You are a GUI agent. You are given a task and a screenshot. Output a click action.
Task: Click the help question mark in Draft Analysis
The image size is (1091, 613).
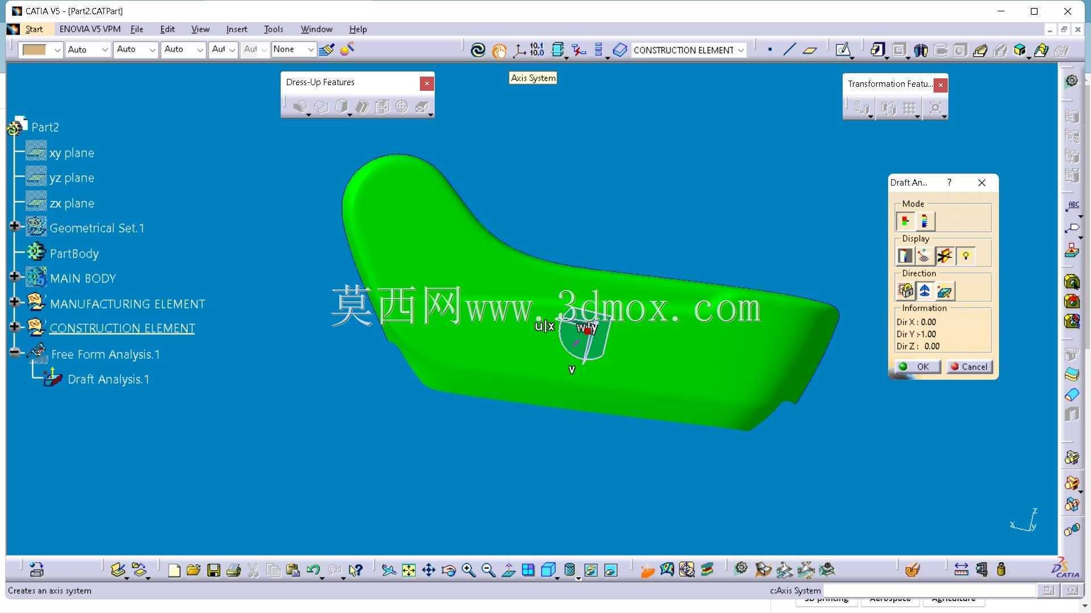pos(949,182)
